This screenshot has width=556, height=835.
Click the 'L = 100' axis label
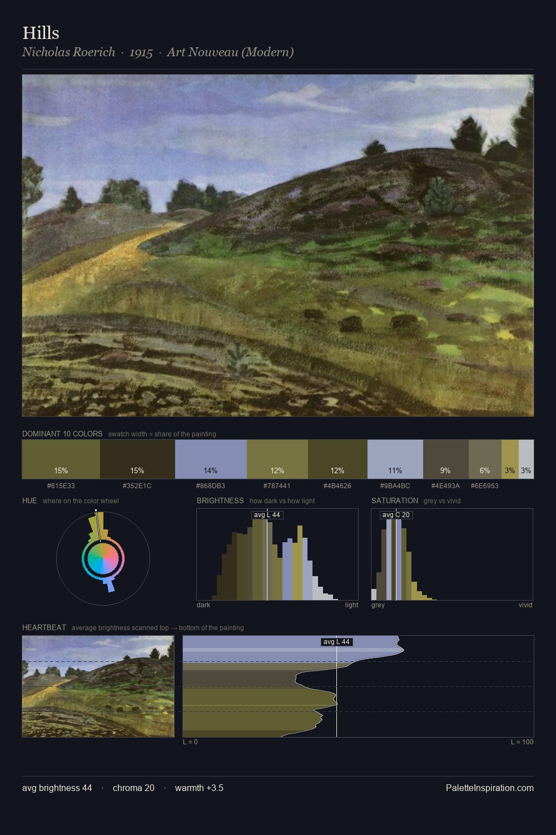(x=522, y=742)
